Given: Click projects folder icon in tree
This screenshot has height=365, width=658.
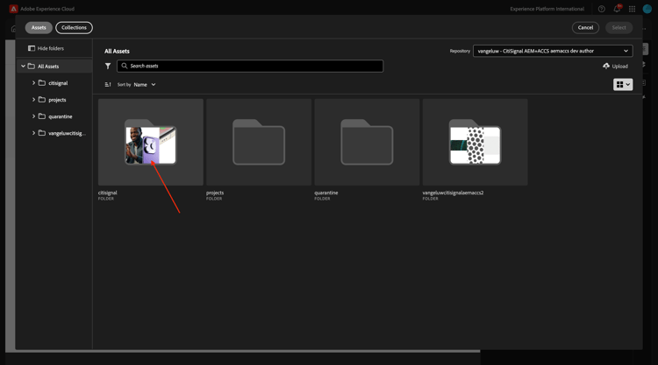Looking at the screenshot, I should coord(42,100).
